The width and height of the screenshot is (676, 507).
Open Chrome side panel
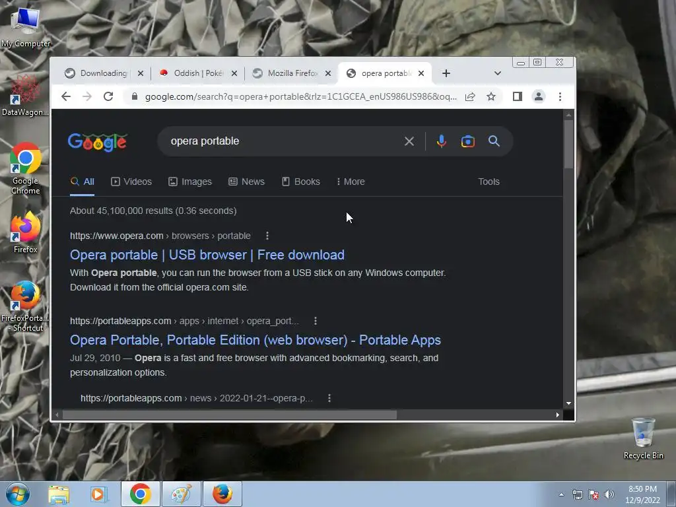click(x=518, y=96)
